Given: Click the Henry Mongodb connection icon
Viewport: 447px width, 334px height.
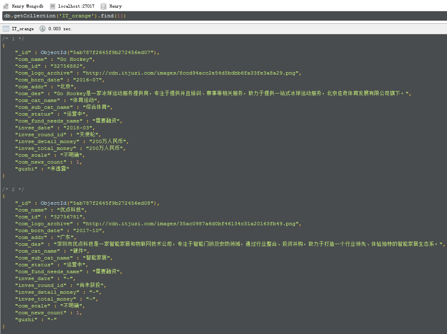Looking at the screenshot, I should click(6, 6).
